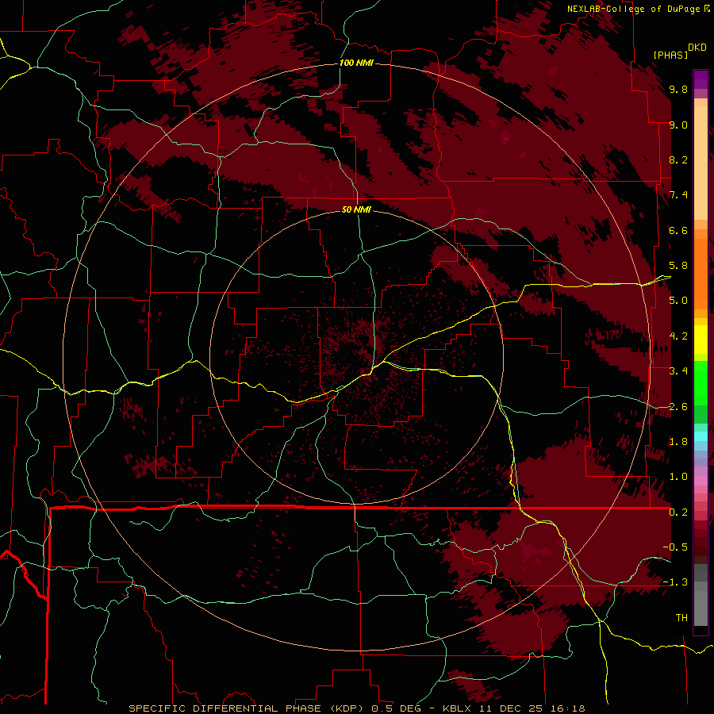Click the 0.2 scale value

point(678,512)
